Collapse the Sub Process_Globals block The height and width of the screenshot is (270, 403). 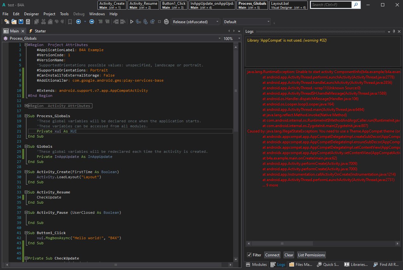coord(26,116)
